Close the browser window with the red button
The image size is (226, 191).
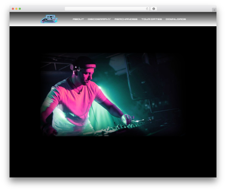pos(13,9)
